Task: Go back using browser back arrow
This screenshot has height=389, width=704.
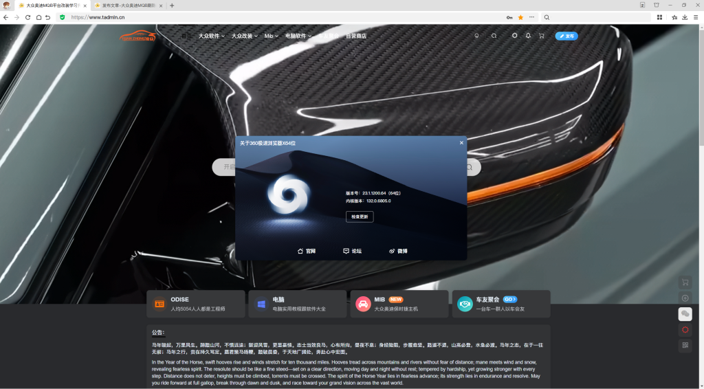Action: (x=5, y=17)
